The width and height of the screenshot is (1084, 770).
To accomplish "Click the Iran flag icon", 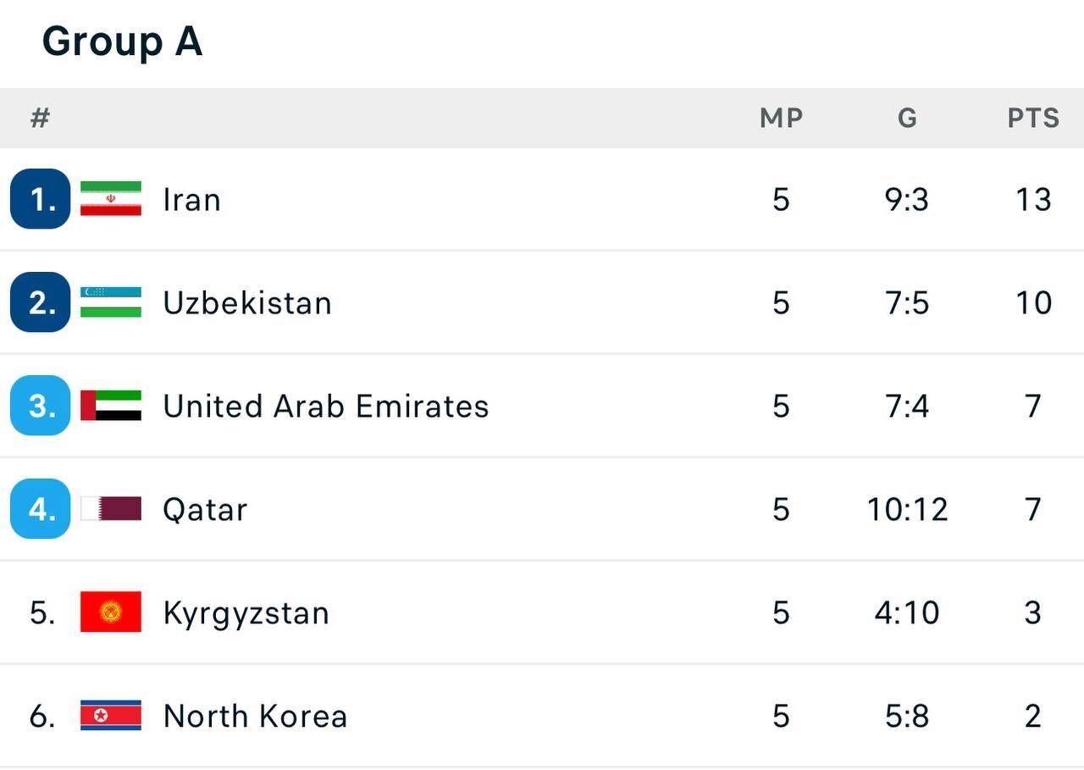I will [x=111, y=199].
